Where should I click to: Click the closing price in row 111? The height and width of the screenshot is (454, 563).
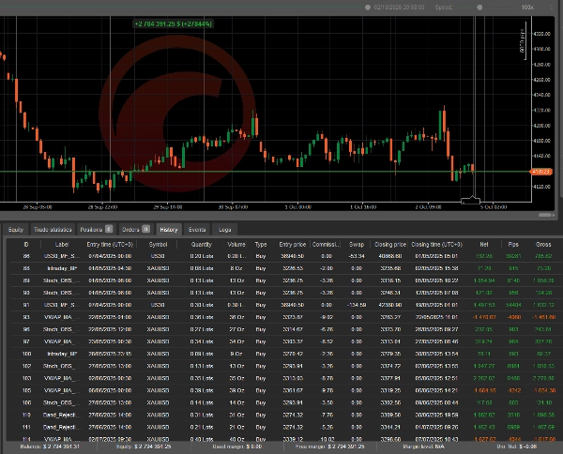coord(390,427)
